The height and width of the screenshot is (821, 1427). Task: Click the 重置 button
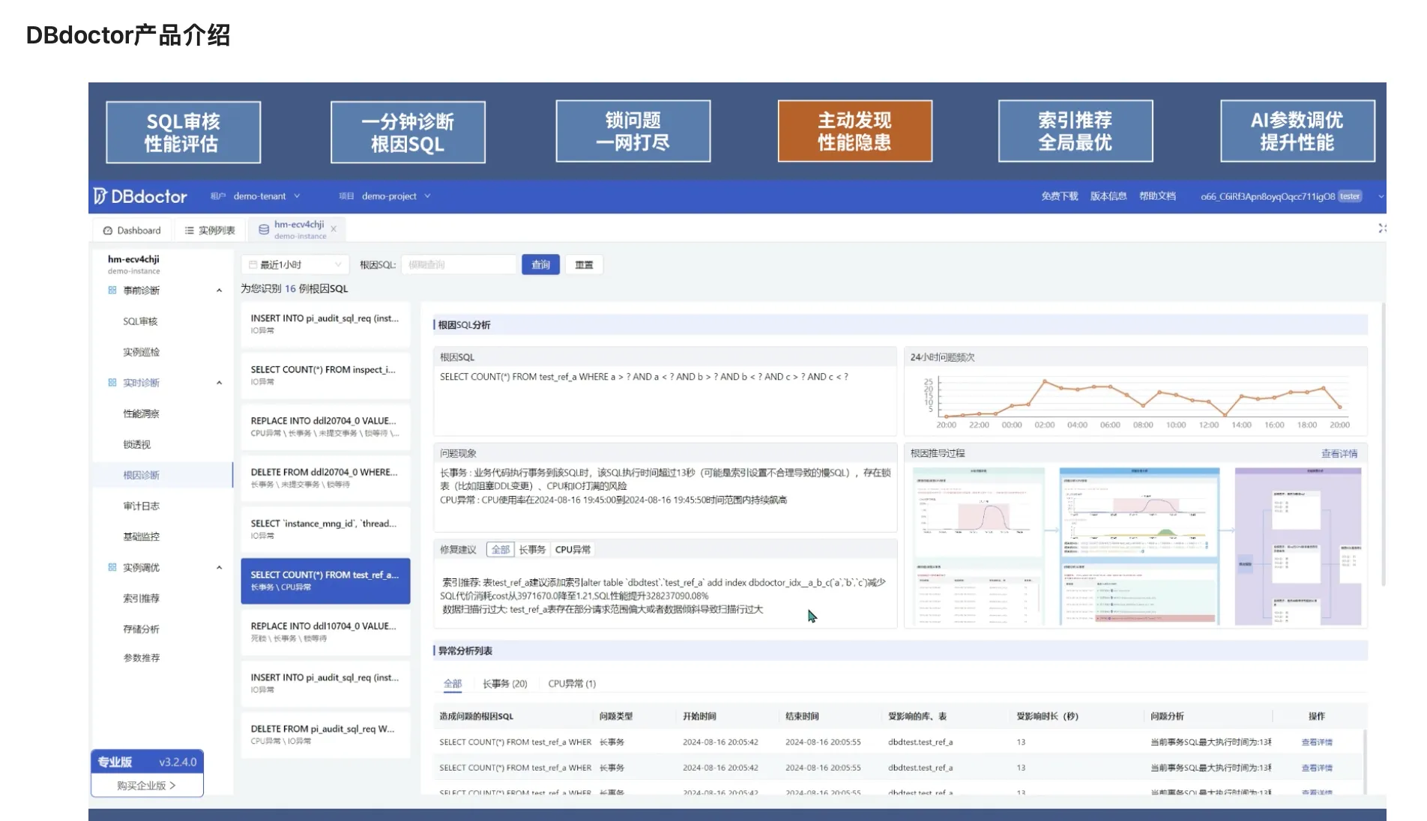pyautogui.click(x=584, y=264)
